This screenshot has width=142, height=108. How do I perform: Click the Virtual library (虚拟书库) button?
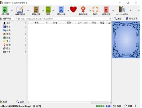pos(7,19)
